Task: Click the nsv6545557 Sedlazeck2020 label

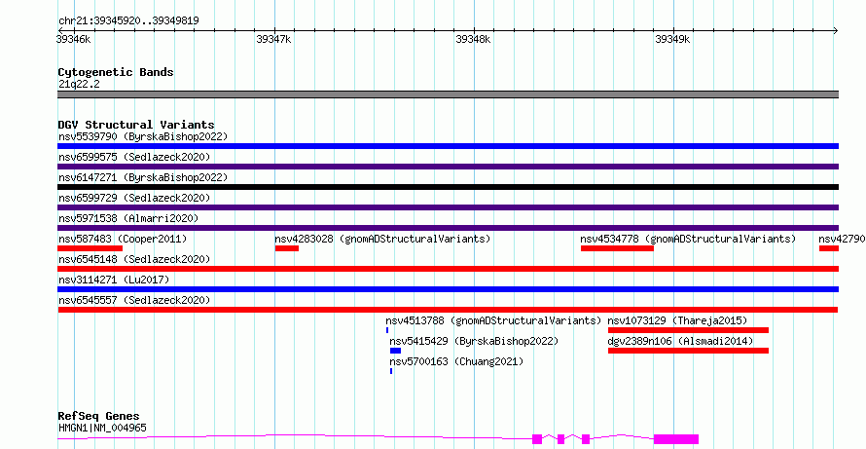Action: click(x=134, y=300)
